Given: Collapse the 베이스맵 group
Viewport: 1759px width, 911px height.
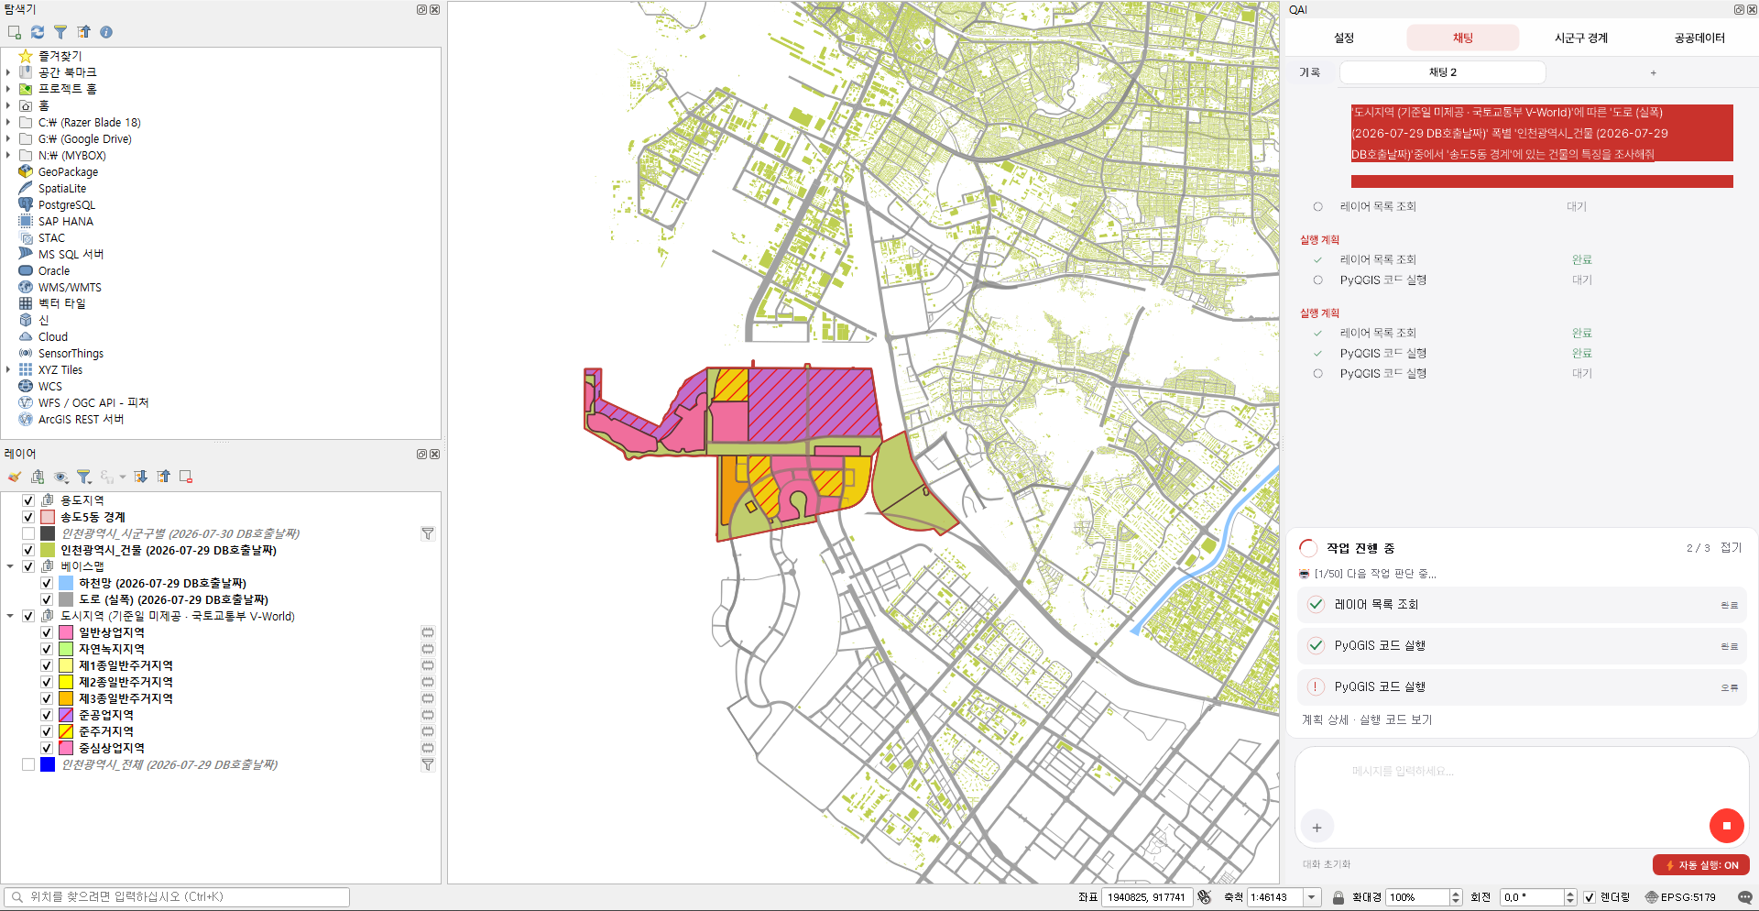Looking at the screenshot, I should coord(10,566).
